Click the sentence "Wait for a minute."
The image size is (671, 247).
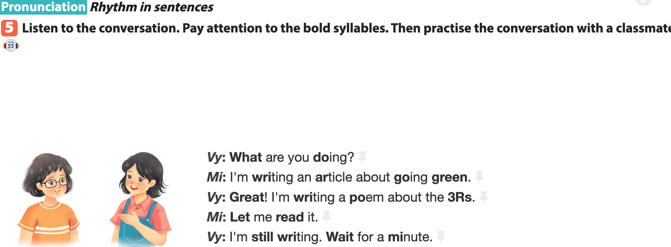pos(379,237)
